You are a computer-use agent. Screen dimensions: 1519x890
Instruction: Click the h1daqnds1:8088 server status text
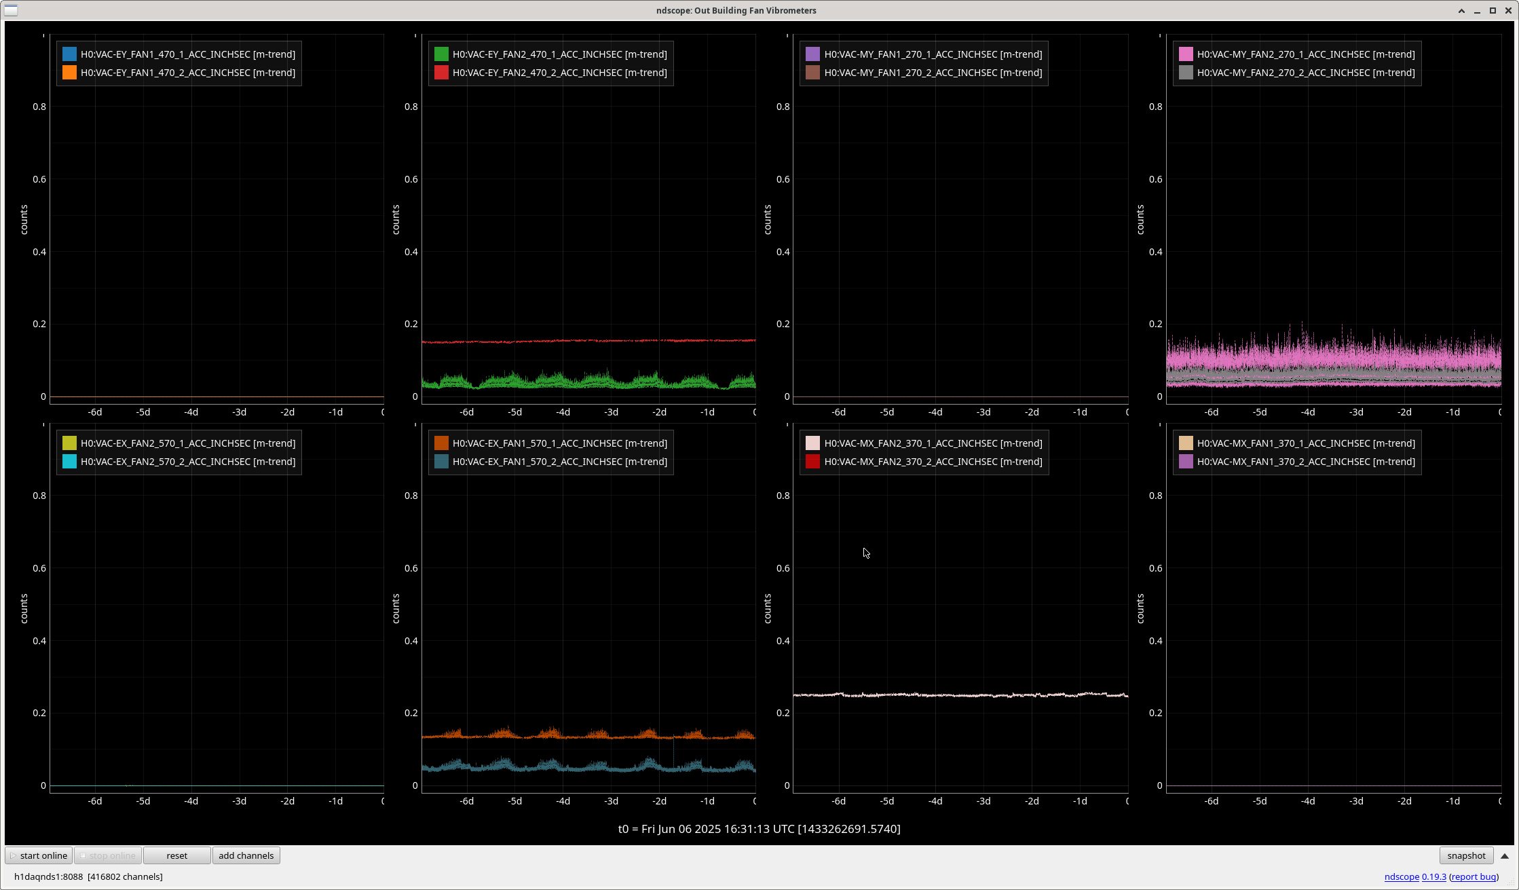(88, 876)
